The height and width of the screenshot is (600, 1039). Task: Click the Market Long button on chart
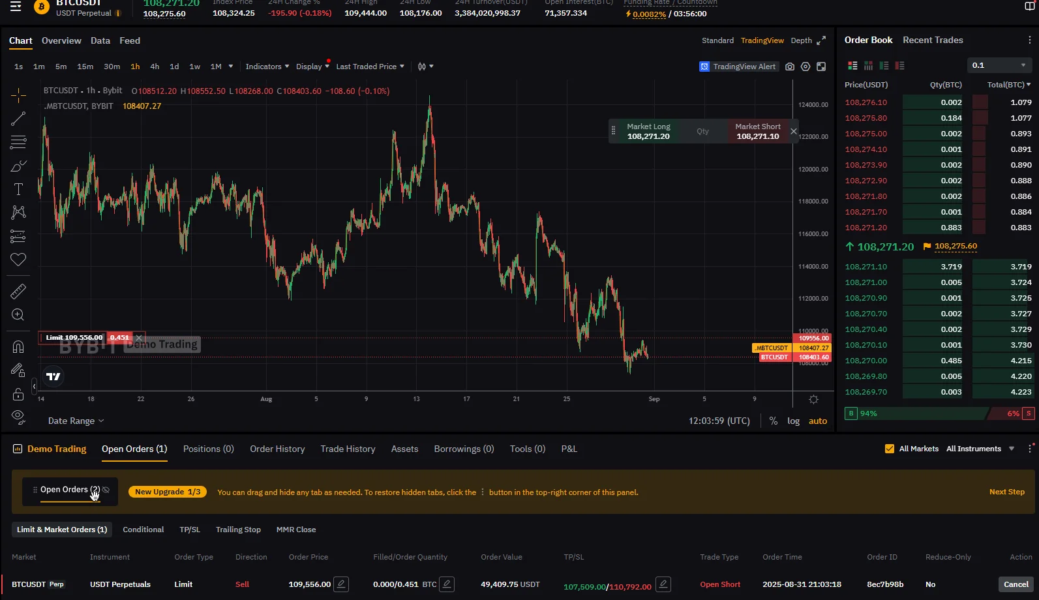tap(648, 131)
